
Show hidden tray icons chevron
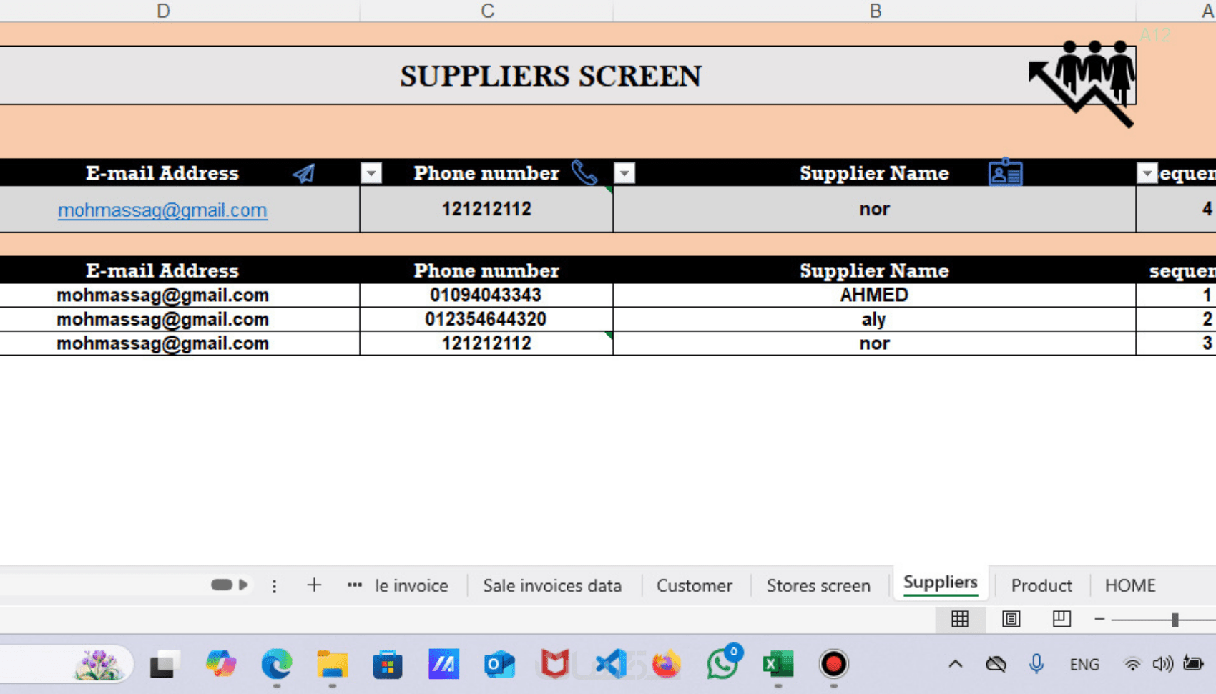956,664
